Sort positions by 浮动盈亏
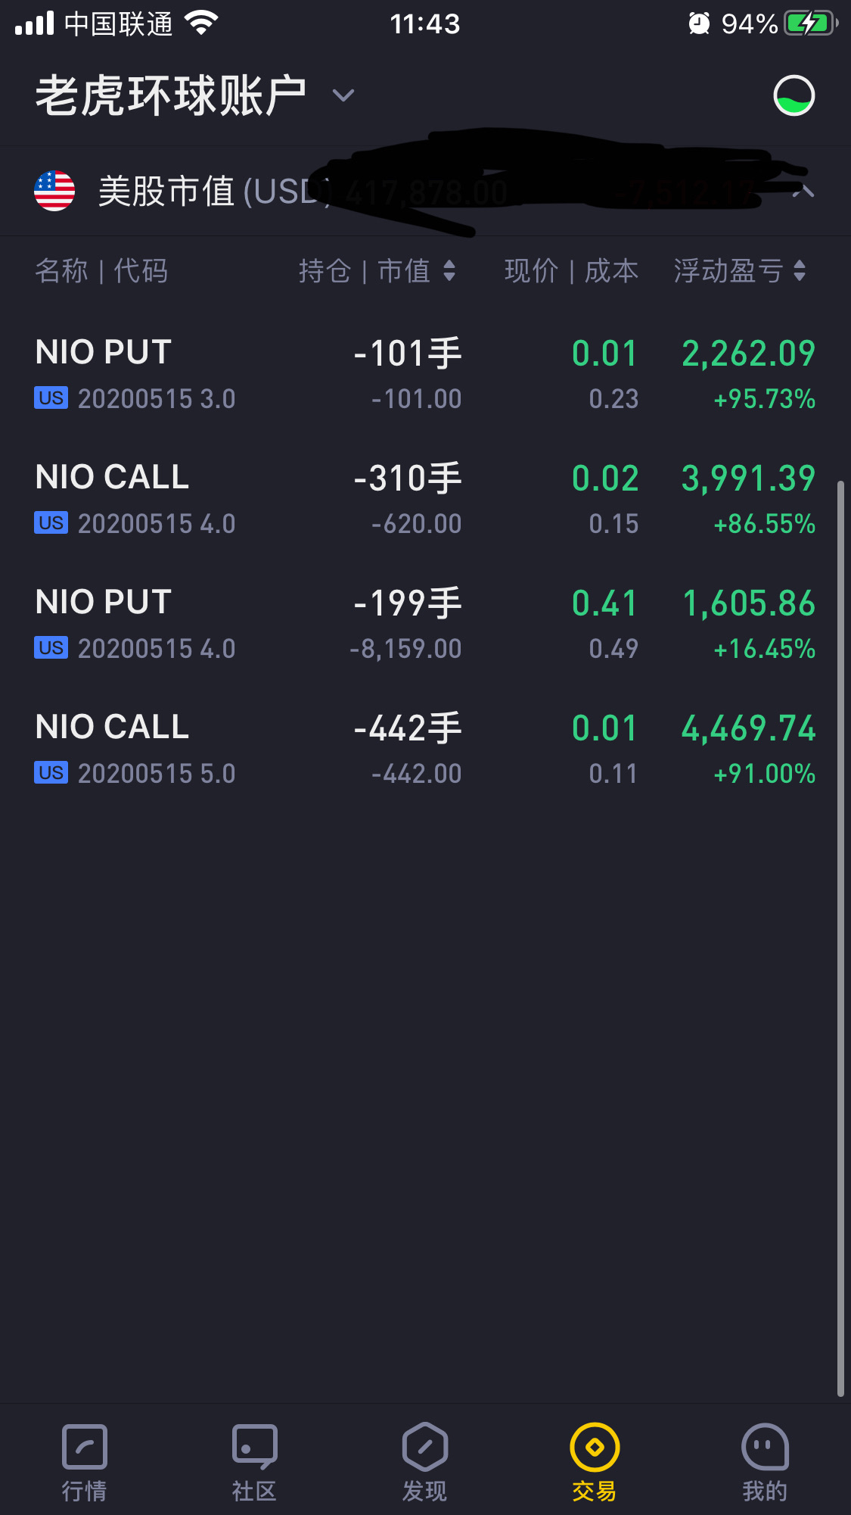The width and height of the screenshot is (851, 1515). click(739, 270)
